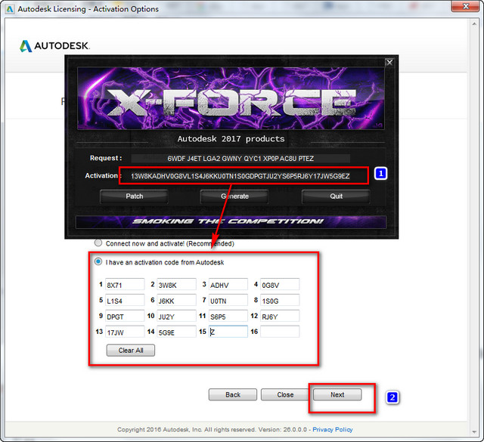Click activation code field 15 containing Z
The image size is (484, 442).
(228, 332)
